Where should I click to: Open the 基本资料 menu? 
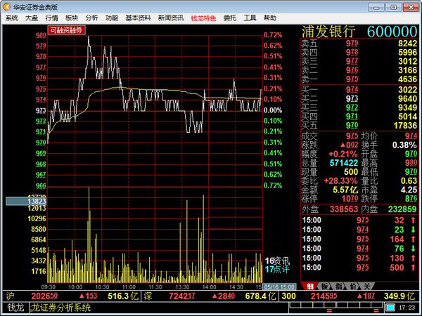[x=137, y=18]
